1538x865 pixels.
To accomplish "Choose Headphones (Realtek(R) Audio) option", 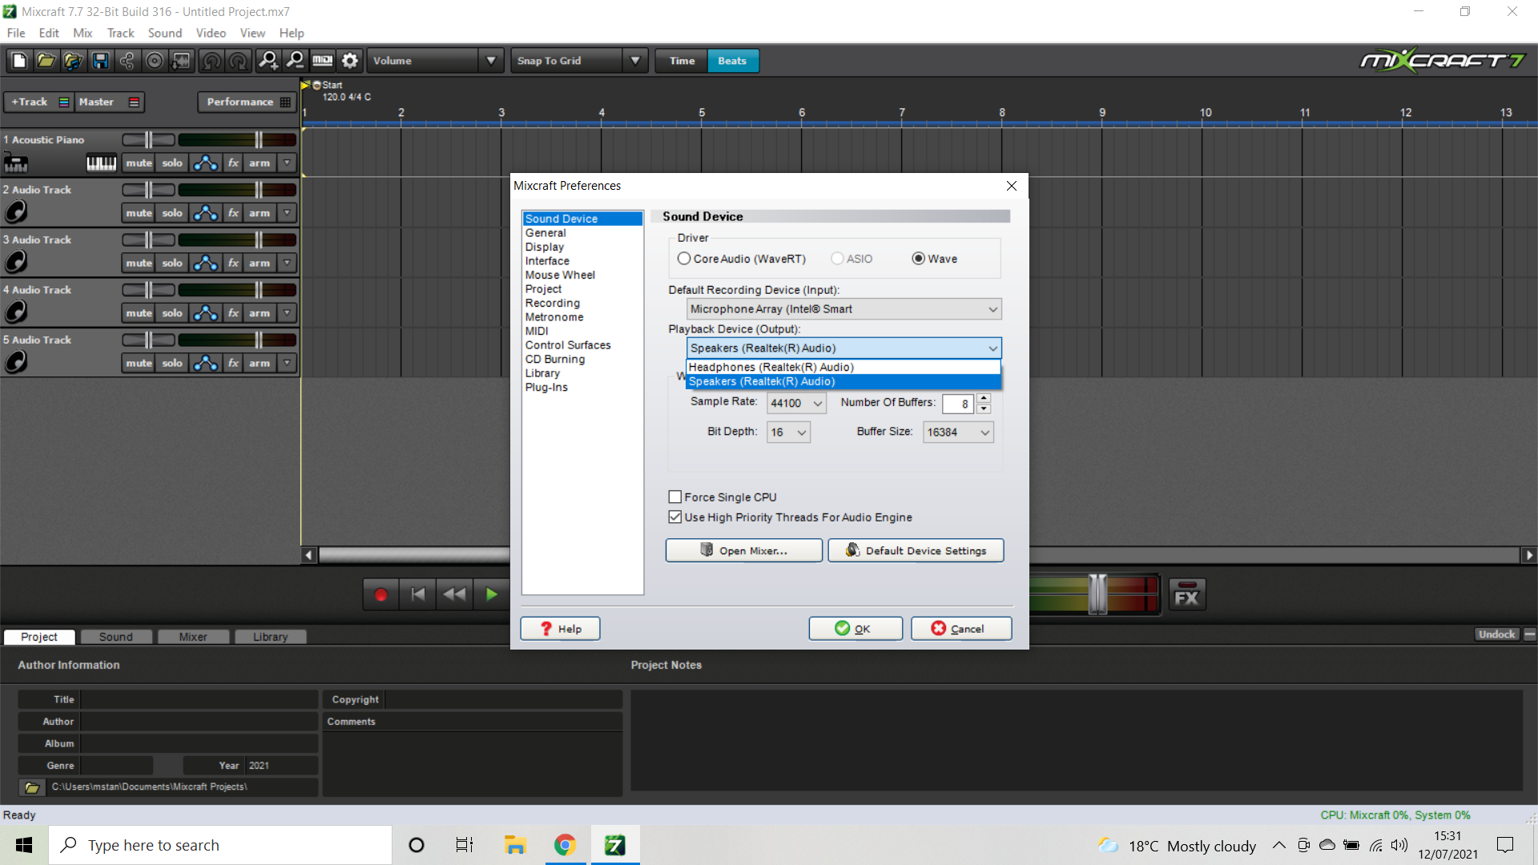I will [843, 367].
